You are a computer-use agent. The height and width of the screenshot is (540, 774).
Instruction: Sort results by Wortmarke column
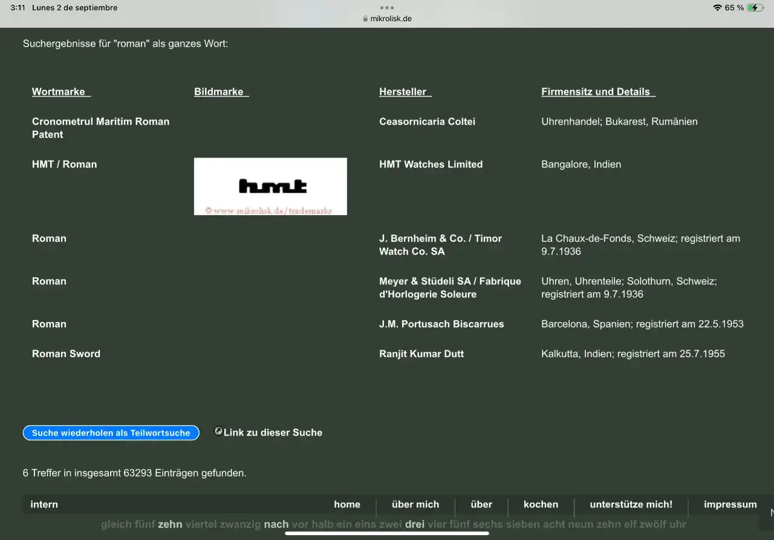(60, 92)
